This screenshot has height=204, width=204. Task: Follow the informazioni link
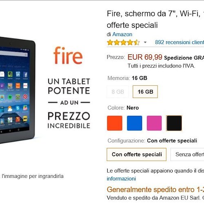[121, 179]
